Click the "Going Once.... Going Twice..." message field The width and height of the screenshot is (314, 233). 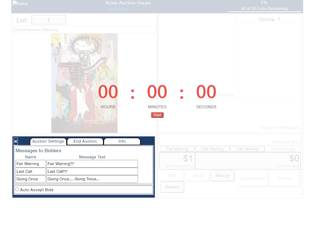coord(92,179)
